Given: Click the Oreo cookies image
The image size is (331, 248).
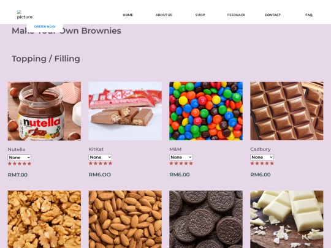Looking at the screenshot, I should coord(206,219).
